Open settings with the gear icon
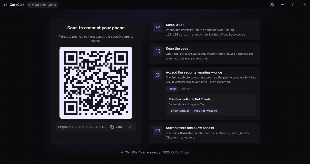Screen dimensions: 310x164 pos(272,5)
